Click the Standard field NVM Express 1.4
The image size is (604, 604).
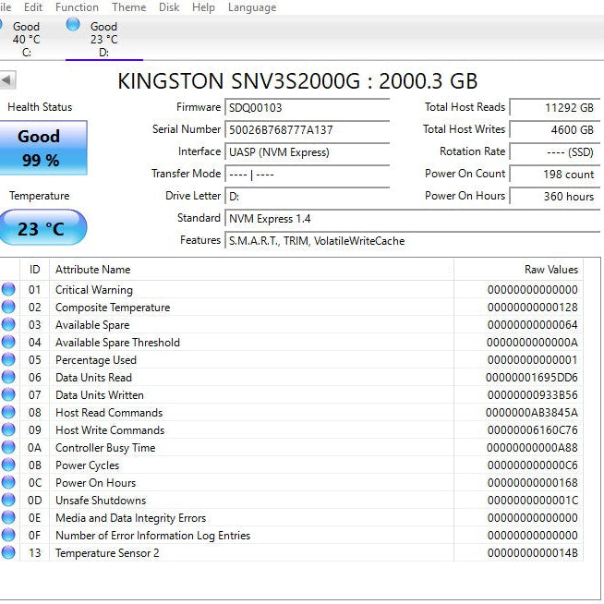click(413, 219)
